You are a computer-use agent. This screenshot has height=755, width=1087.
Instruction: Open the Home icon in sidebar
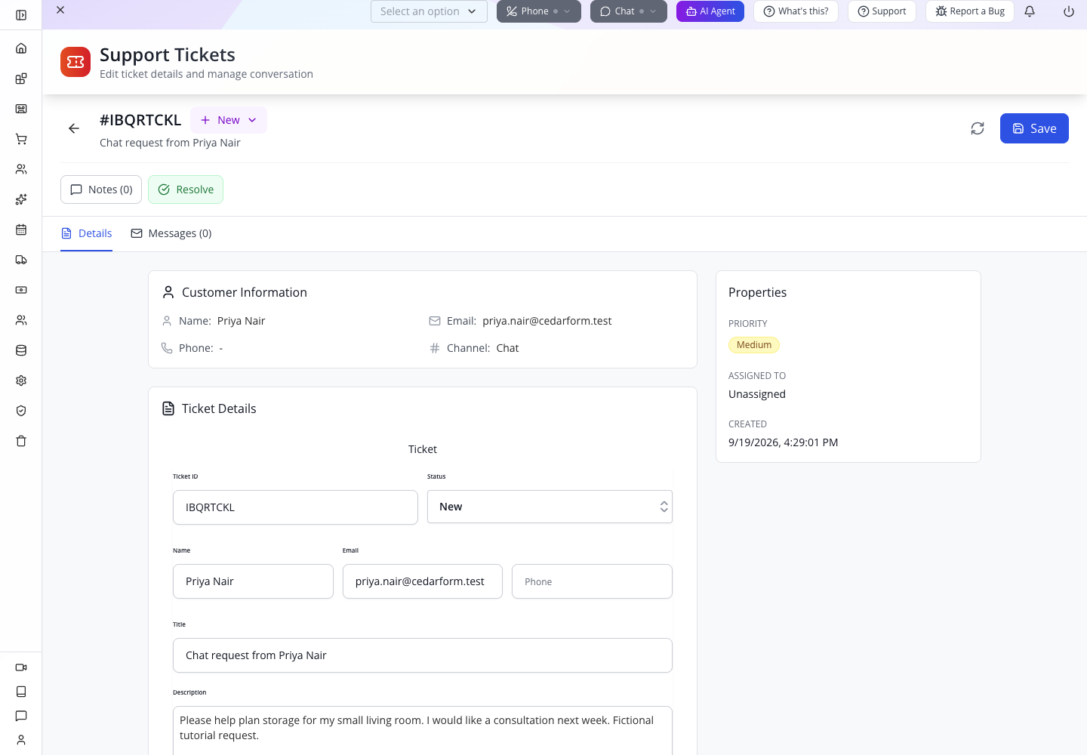pos(21,48)
